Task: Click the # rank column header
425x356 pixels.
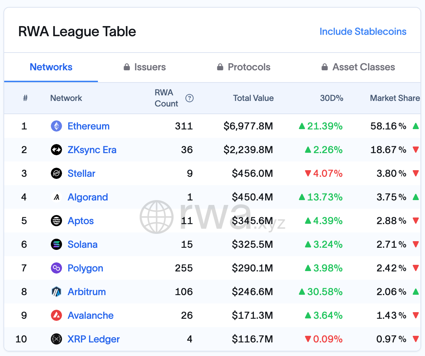Action: click(25, 98)
